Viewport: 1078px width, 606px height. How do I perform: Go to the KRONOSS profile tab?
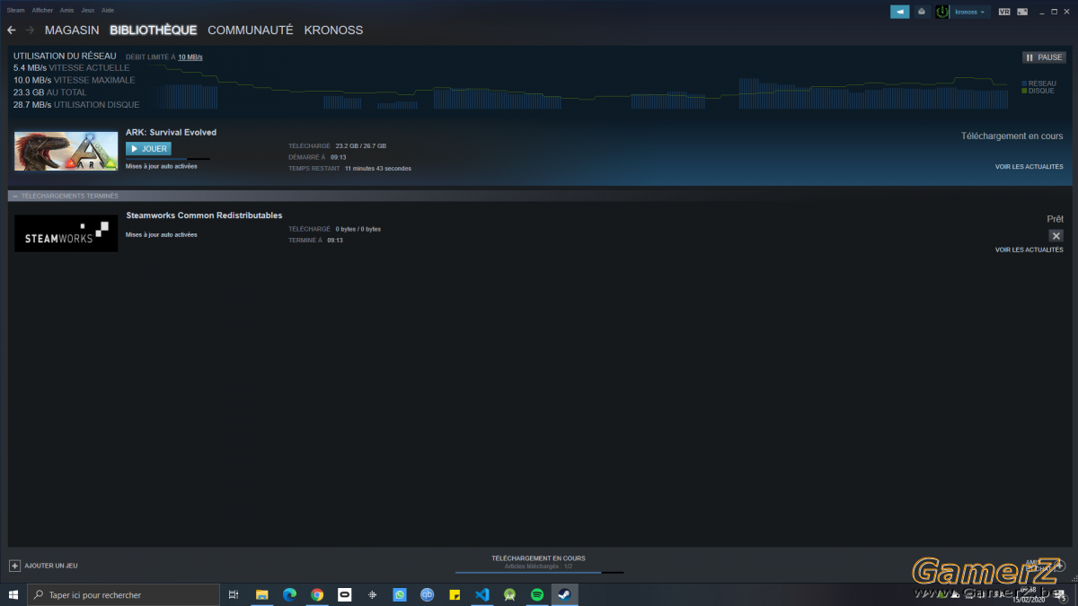pos(333,31)
